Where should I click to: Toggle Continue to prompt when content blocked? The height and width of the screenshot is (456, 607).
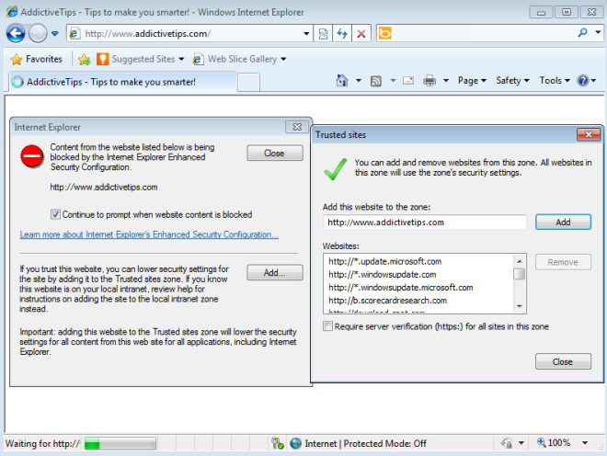coord(55,214)
